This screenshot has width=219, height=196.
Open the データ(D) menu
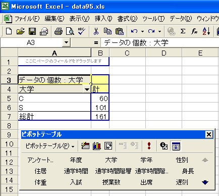(181, 19)
